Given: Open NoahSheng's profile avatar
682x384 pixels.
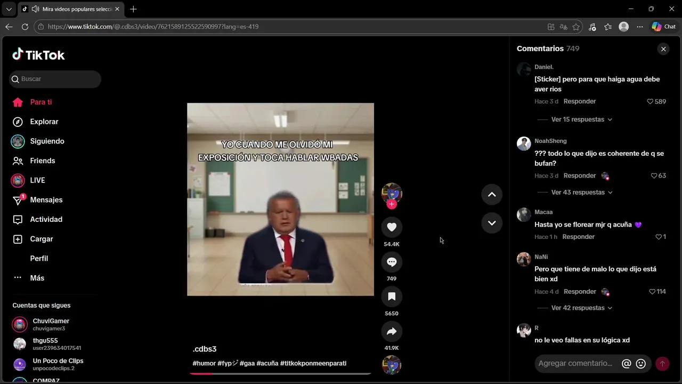Looking at the screenshot, I should [524, 143].
